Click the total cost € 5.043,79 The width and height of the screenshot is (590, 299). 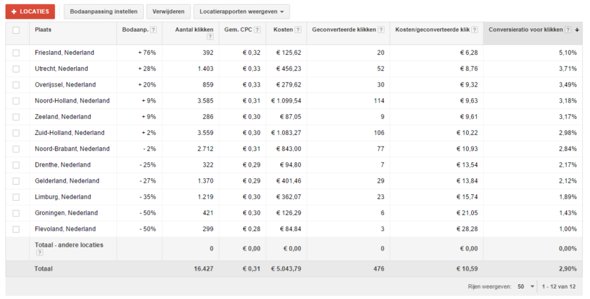[286, 269]
